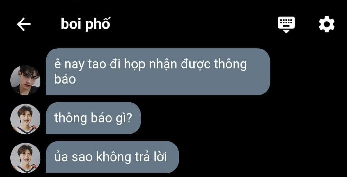The height and width of the screenshot is (177, 347).
Task: Go back using the left arrow icon
Action: 24,24
